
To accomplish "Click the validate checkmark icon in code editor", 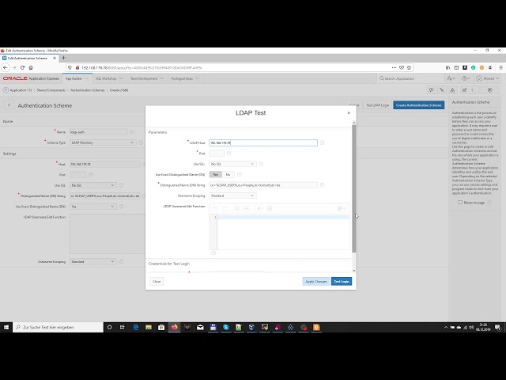I will (x=270, y=208).
